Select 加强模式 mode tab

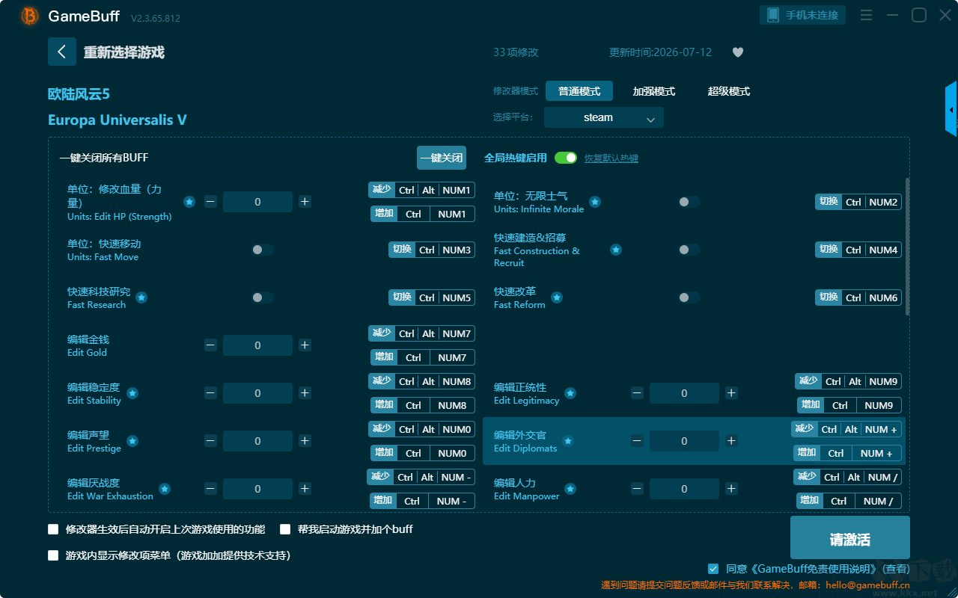(654, 91)
